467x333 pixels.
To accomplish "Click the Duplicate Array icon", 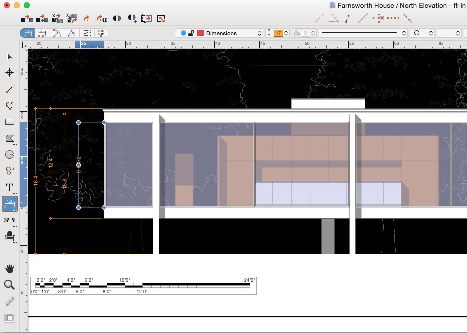I will coord(57,18).
